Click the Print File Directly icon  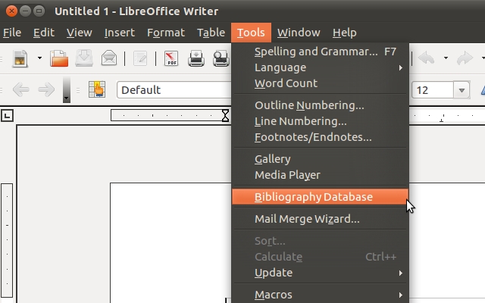click(x=196, y=58)
